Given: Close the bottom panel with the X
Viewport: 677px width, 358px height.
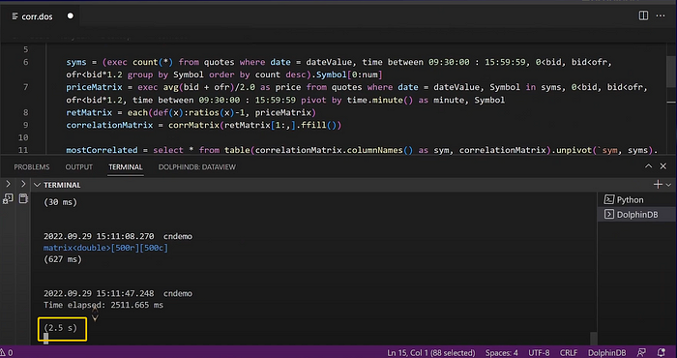Looking at the screenshot, I should pos(663,166).
